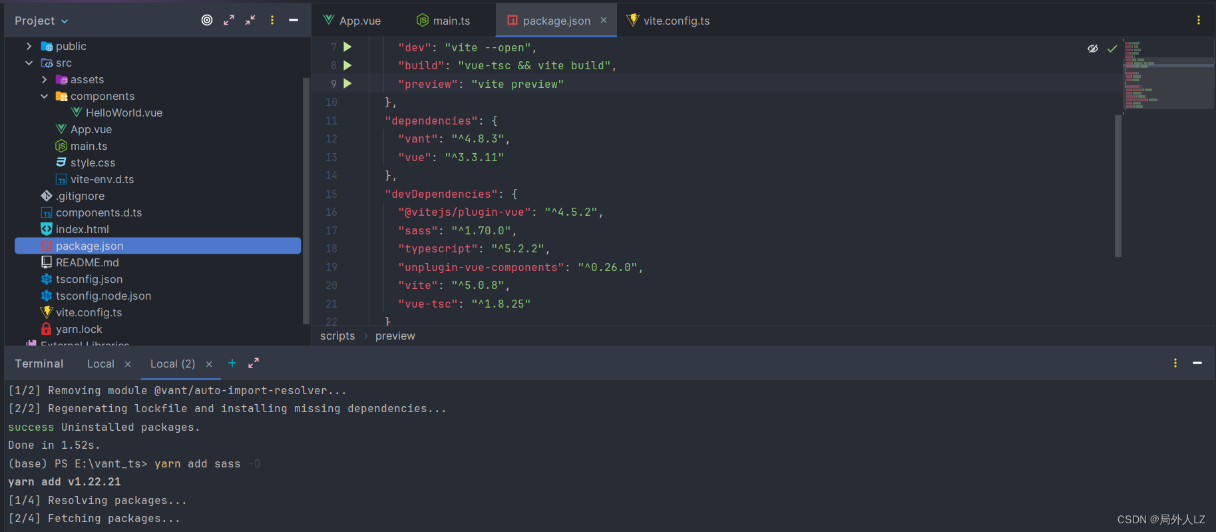Run the build script from gutter
The height and width of the screenshot is (532, 1216).
[347, 65]
